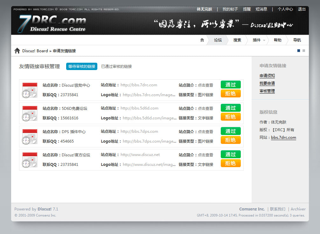Reject the Discuz!官方论坛 link request
Image resolution: width=320 pixels, height=234 pixels.
click(231, 163)
